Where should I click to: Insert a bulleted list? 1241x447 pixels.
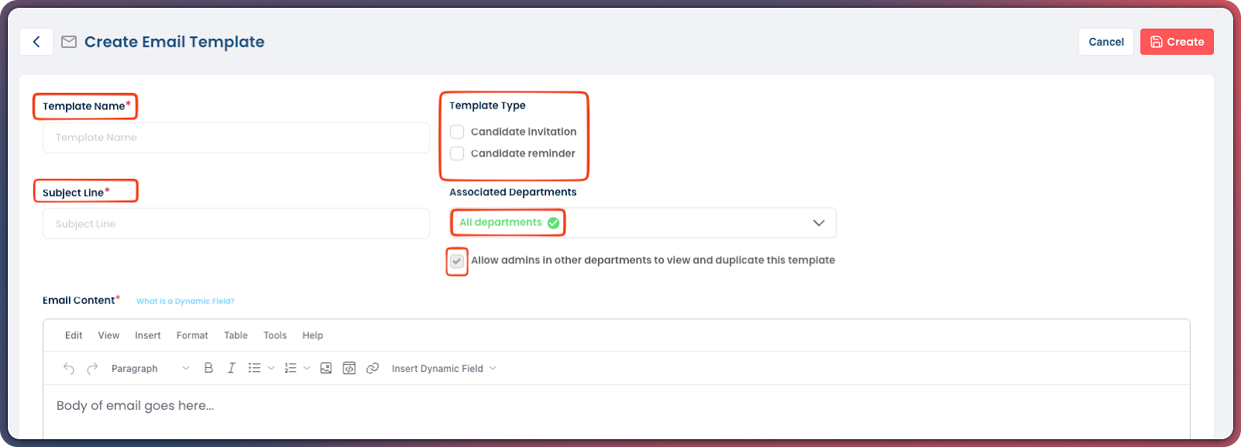(254, 369)
